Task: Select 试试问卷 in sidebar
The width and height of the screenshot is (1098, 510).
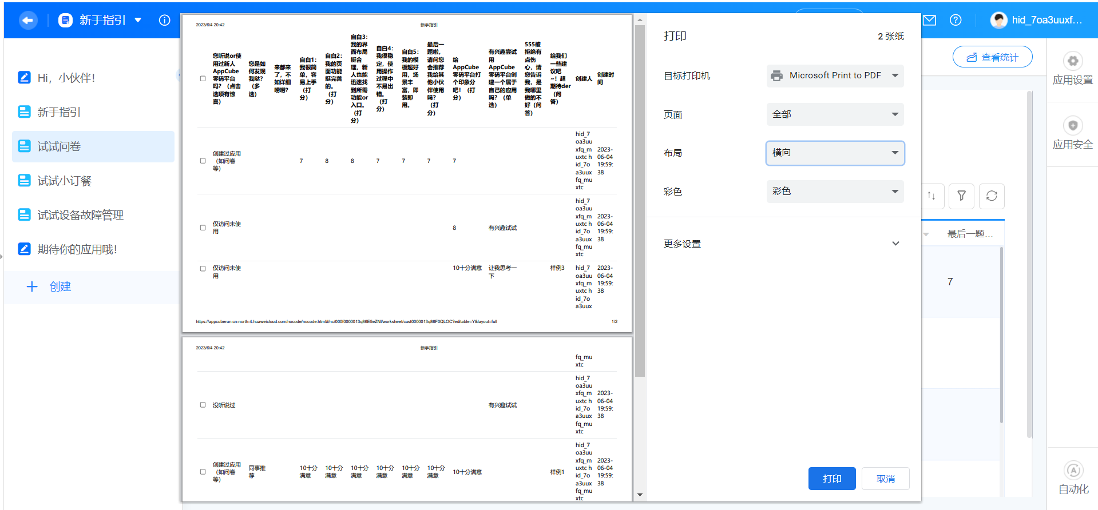Action: click(93, 146)
